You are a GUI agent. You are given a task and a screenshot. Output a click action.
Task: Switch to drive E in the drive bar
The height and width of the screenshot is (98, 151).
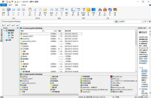[x=13, y=25]
